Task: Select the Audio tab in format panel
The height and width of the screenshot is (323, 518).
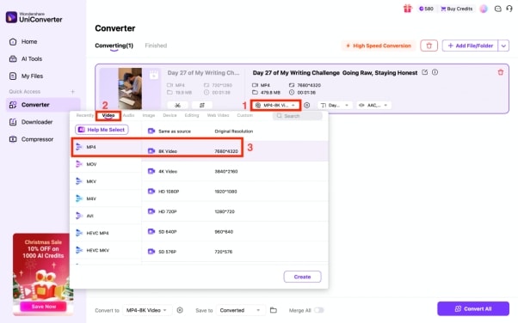Action: [128, 115]
